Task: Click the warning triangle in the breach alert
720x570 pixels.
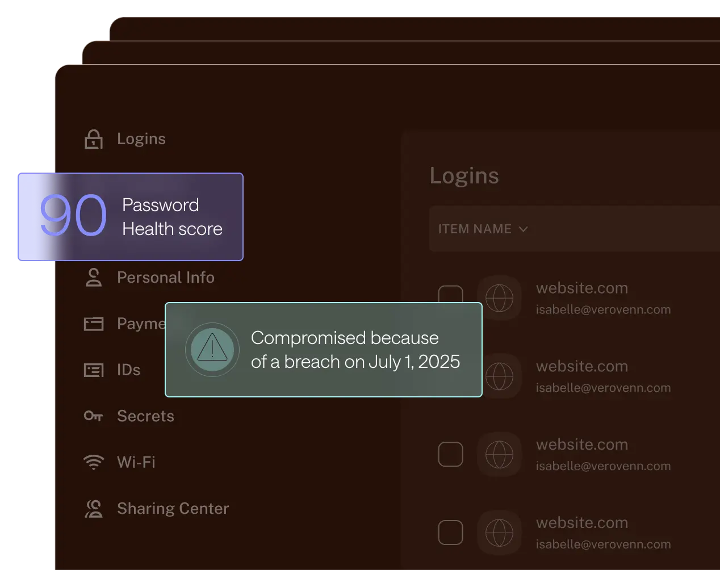Action: tap(212, 350)
